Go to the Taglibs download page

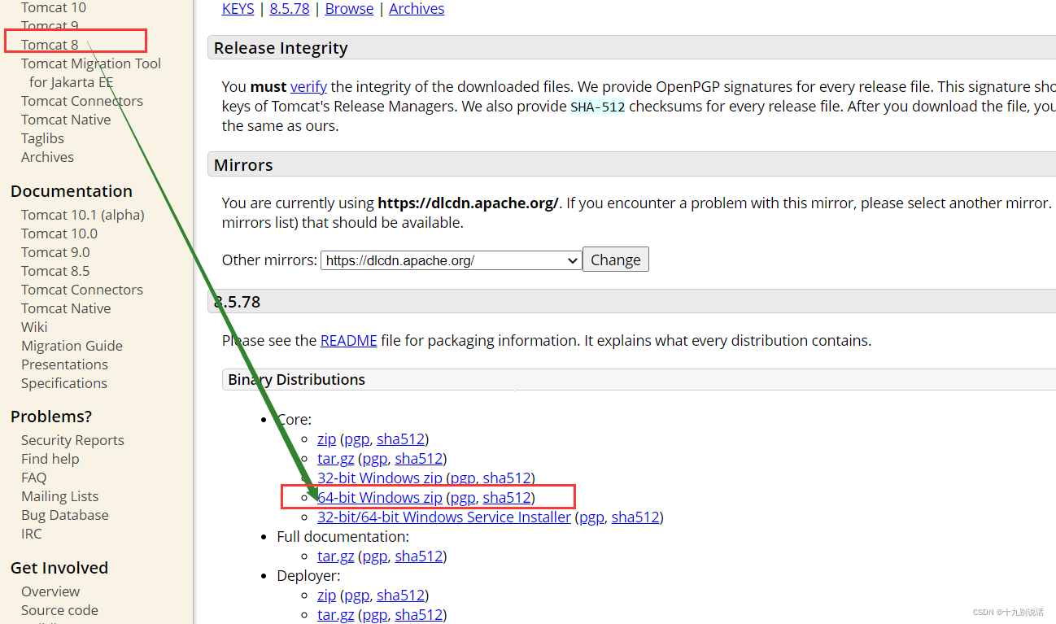[x=42, y=138]
